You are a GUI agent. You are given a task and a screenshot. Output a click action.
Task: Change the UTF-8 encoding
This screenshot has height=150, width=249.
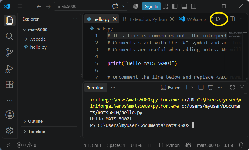(137, 145)
